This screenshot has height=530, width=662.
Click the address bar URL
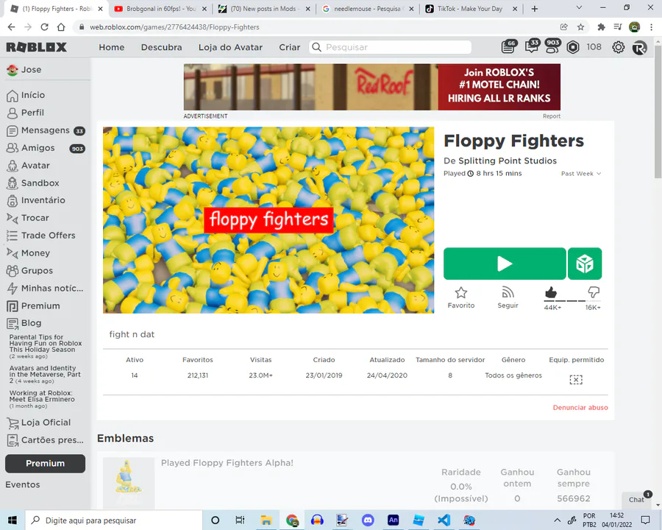pyautogui.click(x=174, y=27)
